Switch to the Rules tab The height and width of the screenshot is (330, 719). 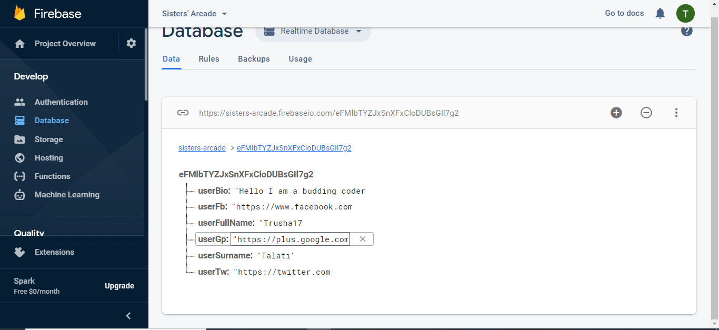[209, 59]
